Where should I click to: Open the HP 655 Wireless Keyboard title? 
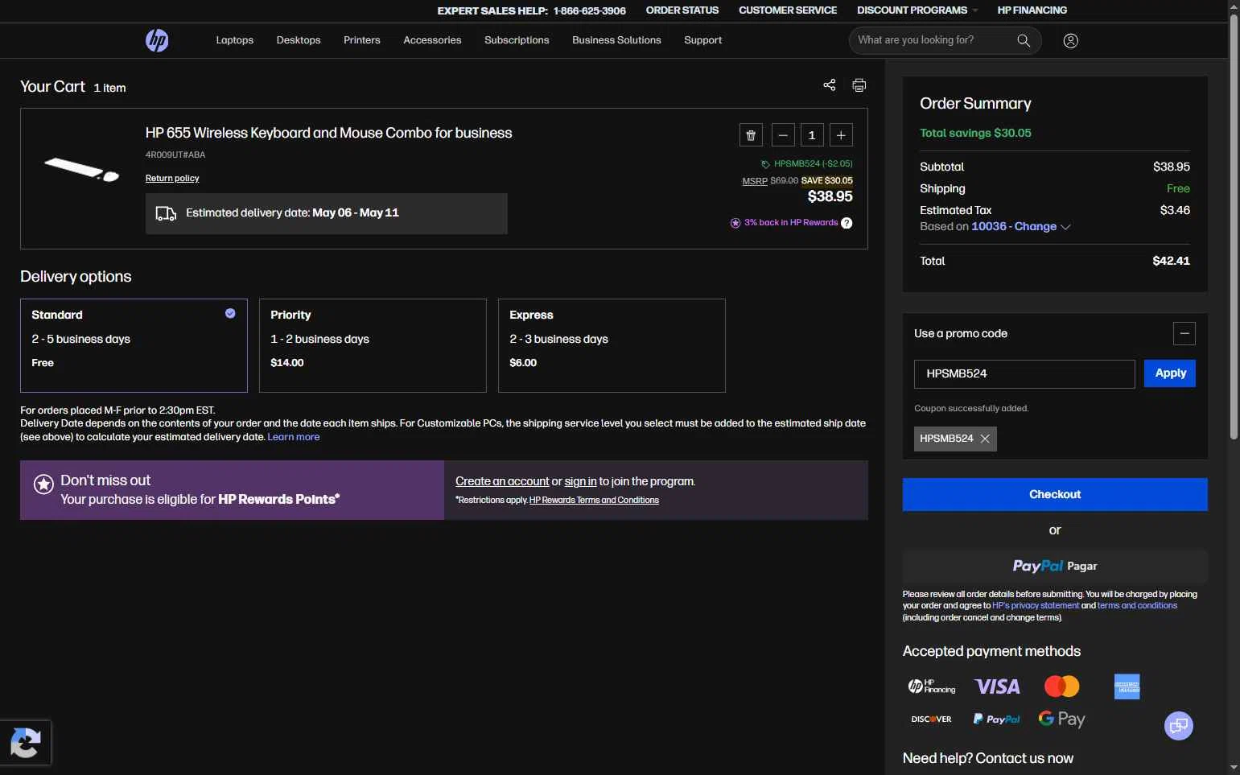click(328, 133)
